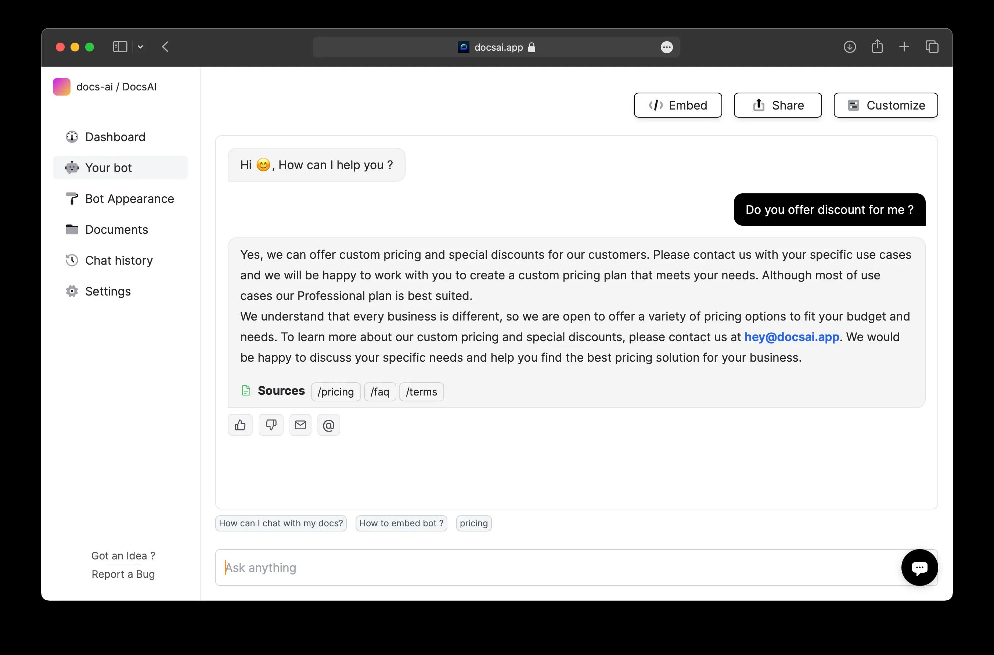Screen dimensions: 994x655
Task: Click the envelope email icon below response
Action: pyautogui.click(x=300, y=425)
